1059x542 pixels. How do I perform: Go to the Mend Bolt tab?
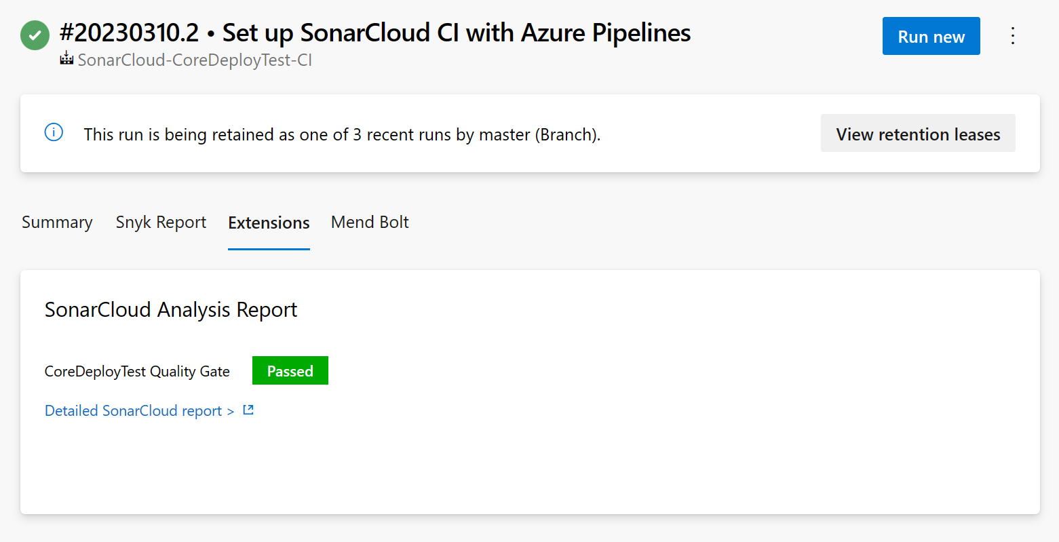tap(370, 222)
